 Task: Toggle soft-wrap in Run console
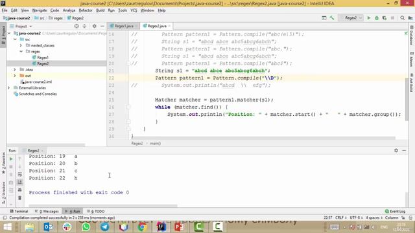pos(20,174)
